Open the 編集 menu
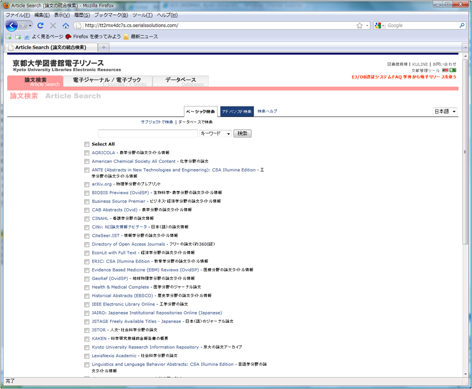This screenshot has height=389, width=472. (x=42, y=15)
